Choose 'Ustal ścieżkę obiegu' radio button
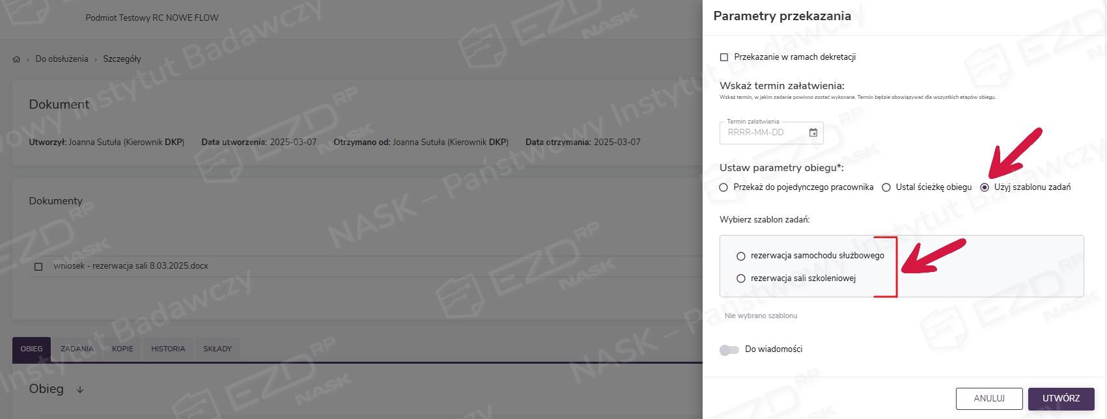Image resolution: width=1107 pixels, height=419 pixels. click(886, 187)
